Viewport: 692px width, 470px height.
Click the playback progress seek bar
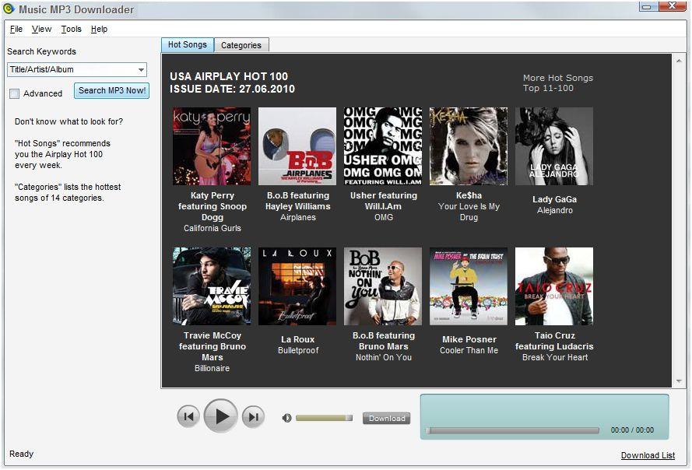tap(512, 430)
